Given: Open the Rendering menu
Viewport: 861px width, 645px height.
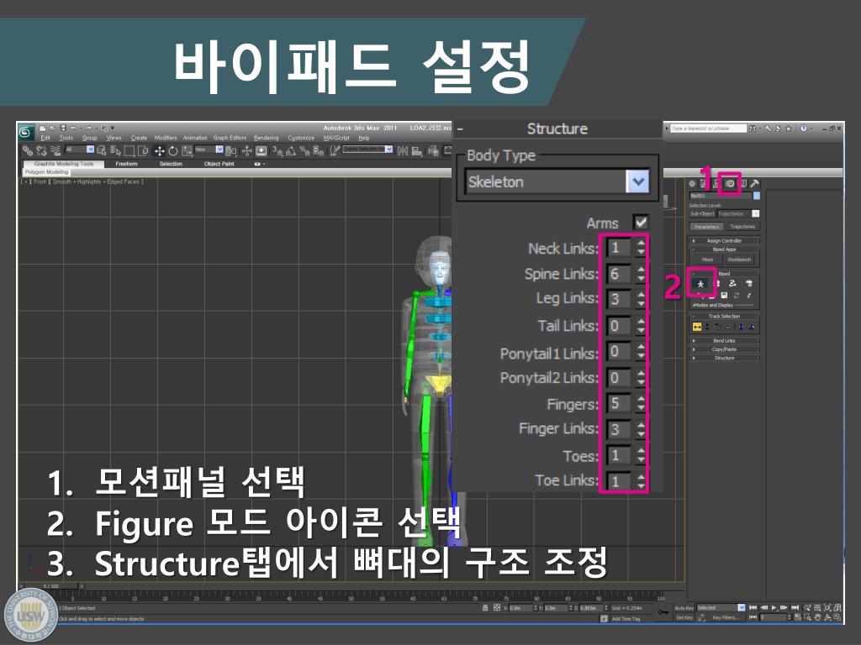Looking at the screenshot, I should click(267, 139).
